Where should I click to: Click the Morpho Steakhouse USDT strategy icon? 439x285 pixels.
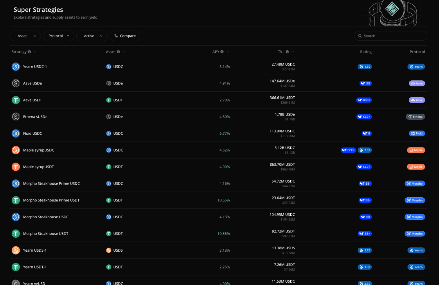[16, 234]
